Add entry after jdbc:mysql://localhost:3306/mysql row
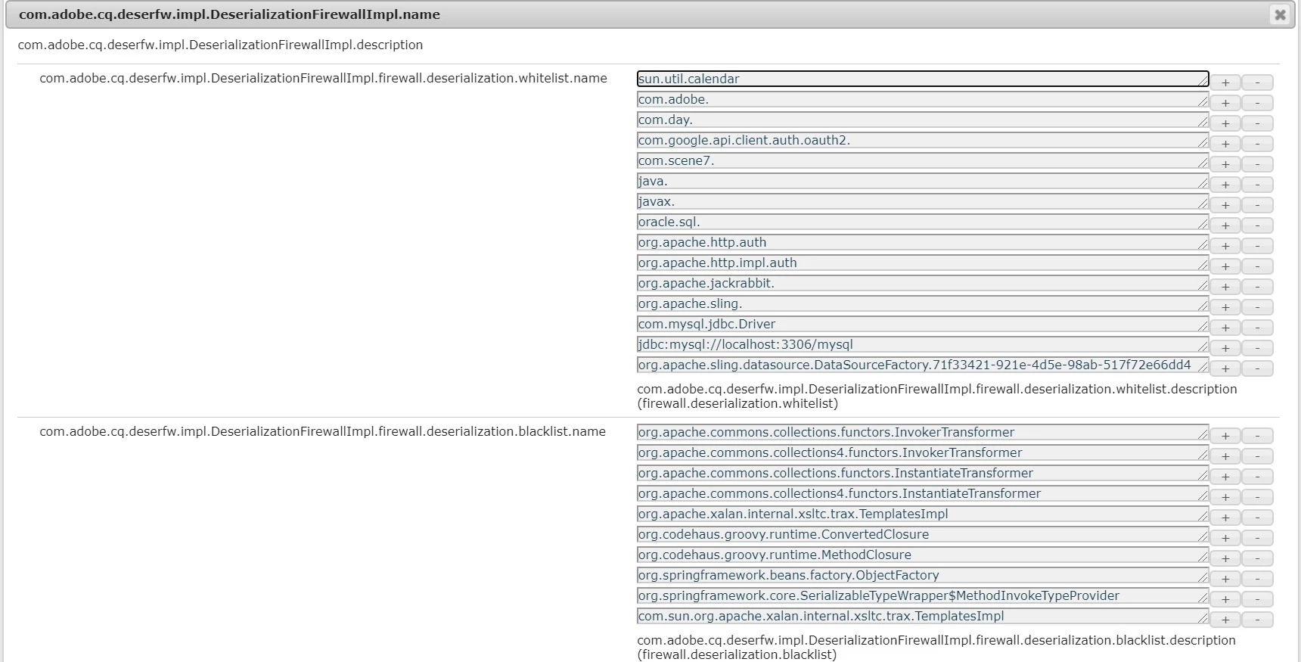 coord(1225,348)
